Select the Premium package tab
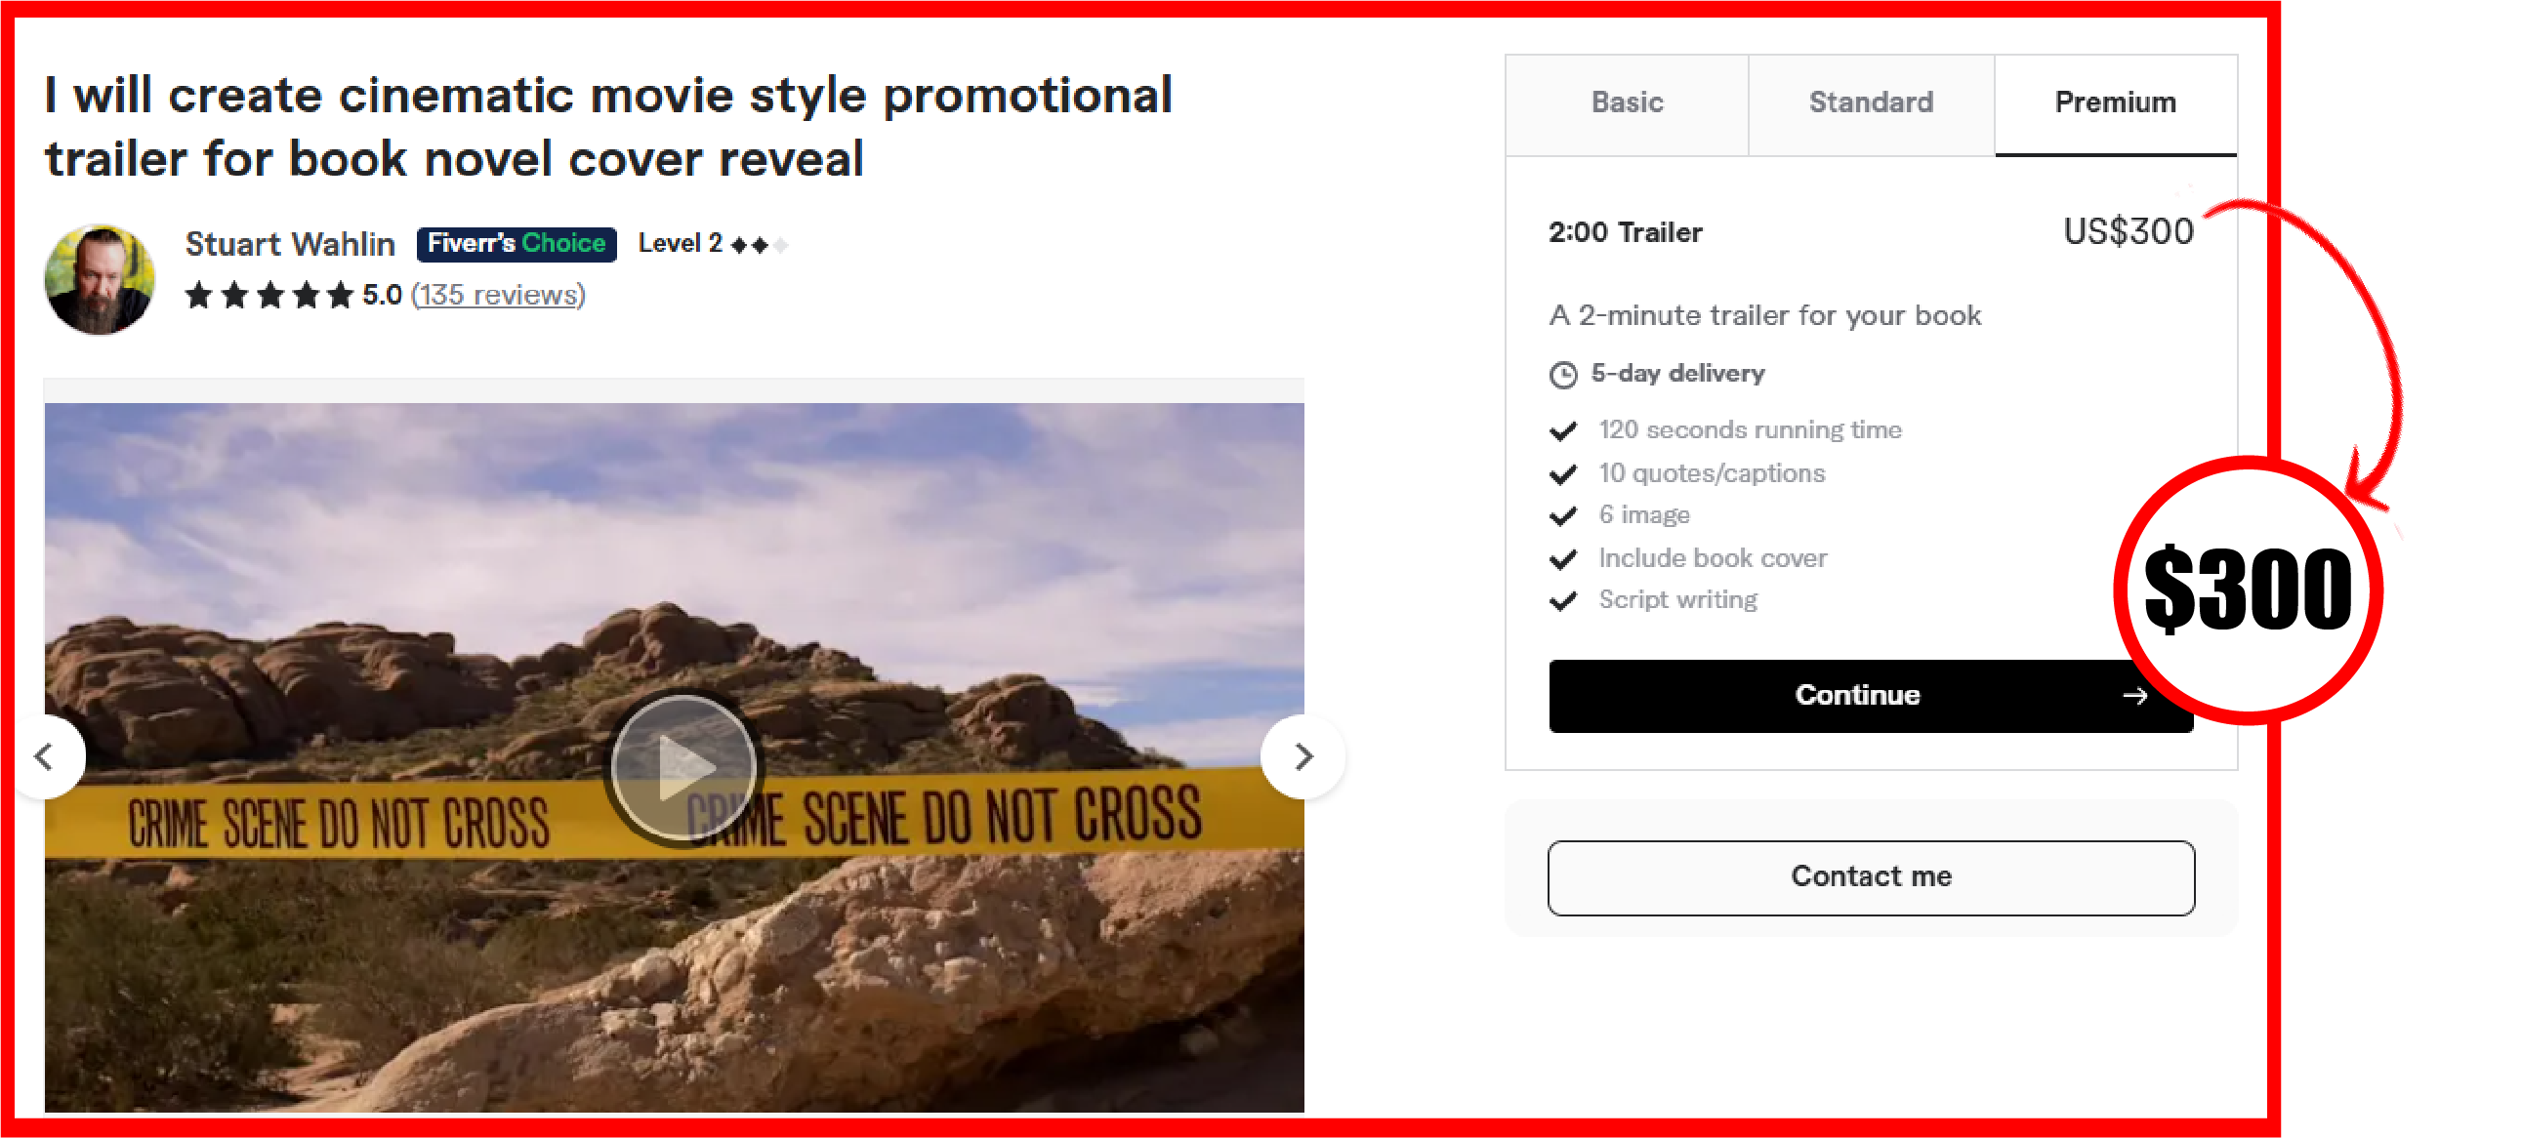This screenshot has height=1138, width=2522. tap(2115, 103)
